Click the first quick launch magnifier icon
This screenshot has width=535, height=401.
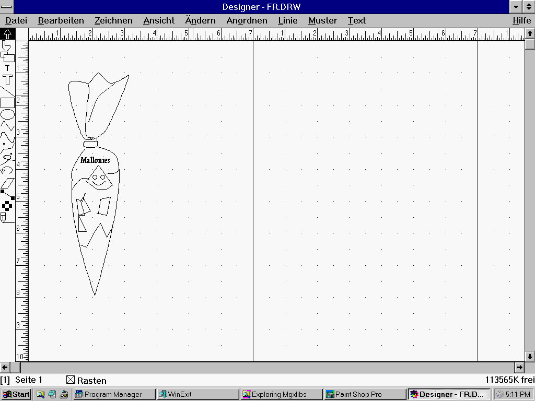click(x=41, y=395)
